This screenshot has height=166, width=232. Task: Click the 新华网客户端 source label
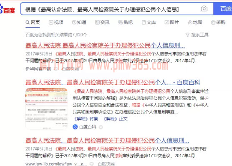tap(38, 69)
